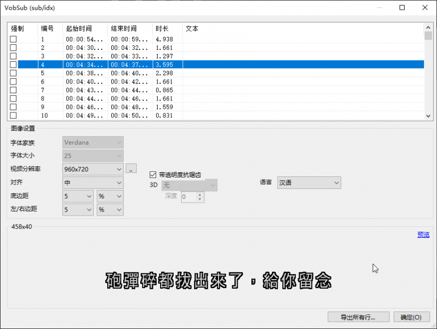Image resolution: width=437 pixels, height=329 pixels.
Task: Maximize the VobSub window
Action: [402, 7]
